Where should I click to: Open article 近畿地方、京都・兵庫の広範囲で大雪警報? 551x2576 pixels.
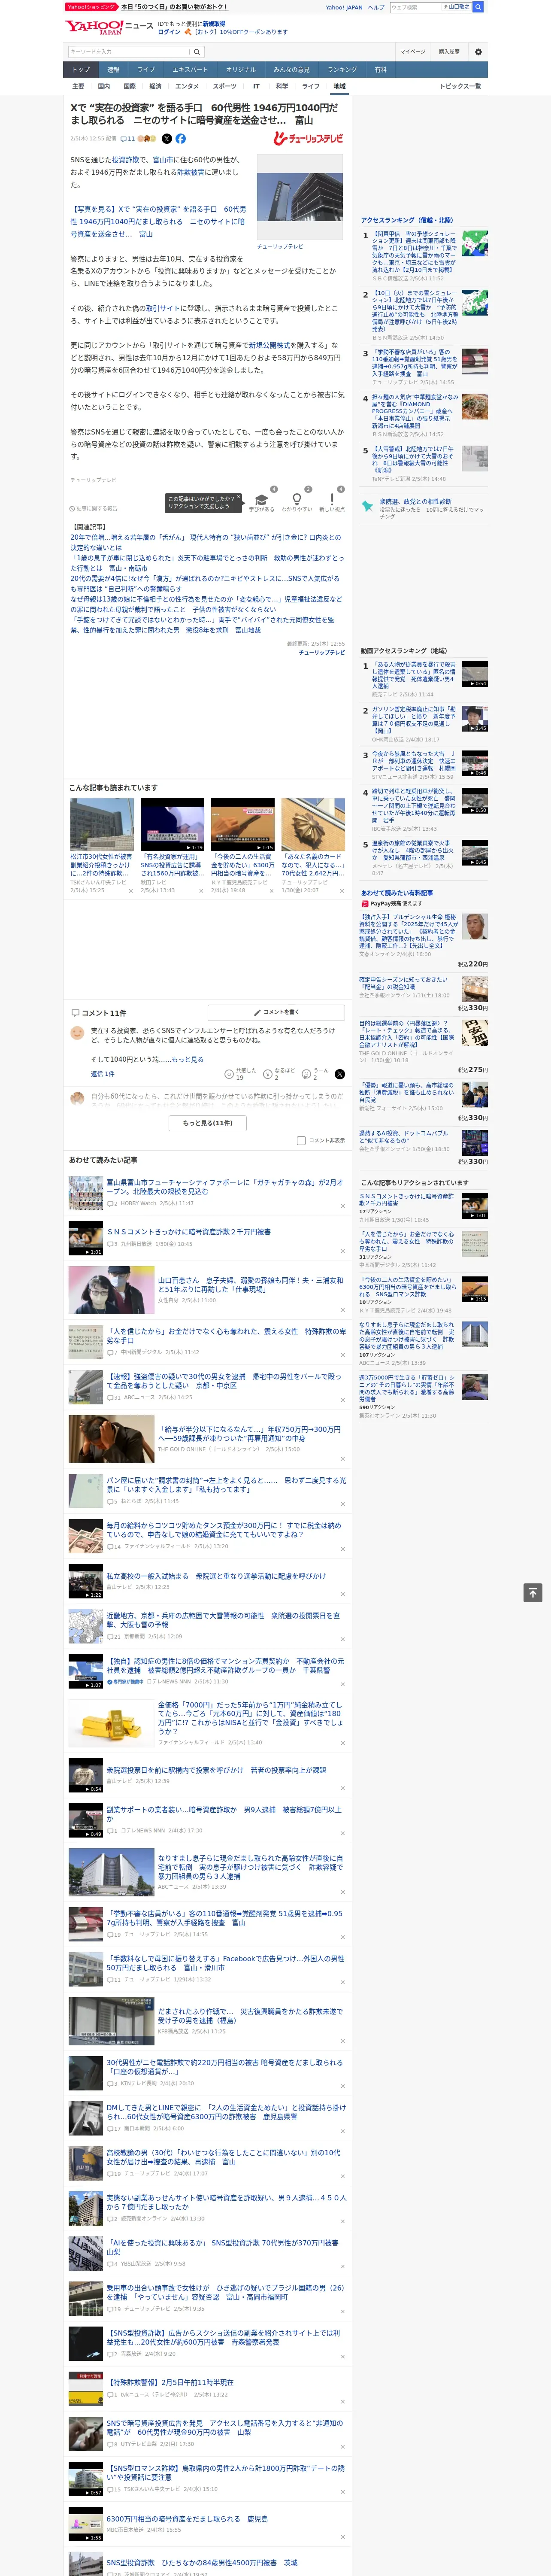[x=224, y=1620]
